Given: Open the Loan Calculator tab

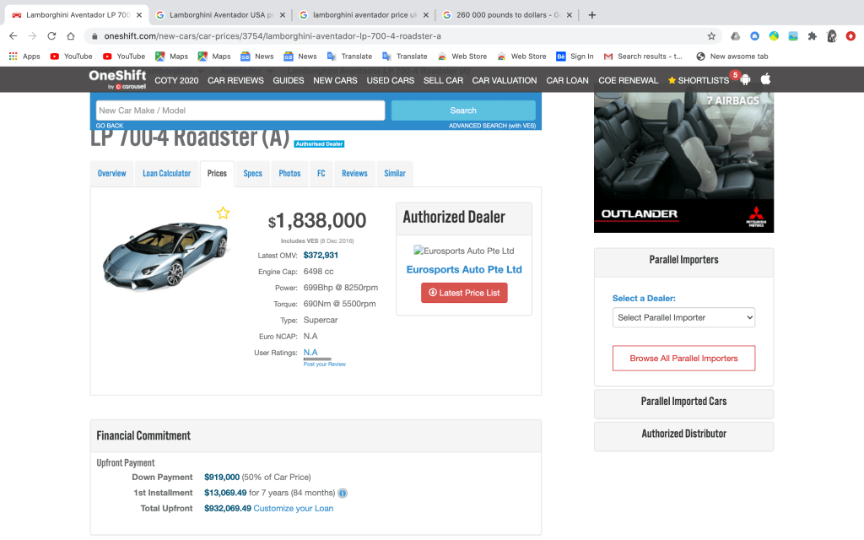Looking at the screenshot, I should pyautogui.click(x=166, y=173).
